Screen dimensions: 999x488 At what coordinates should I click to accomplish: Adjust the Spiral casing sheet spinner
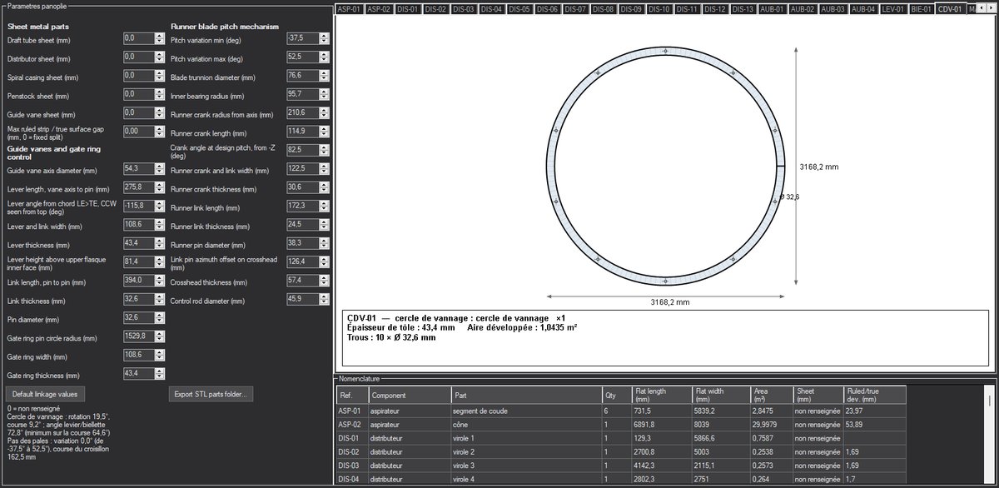click(160, 76)
